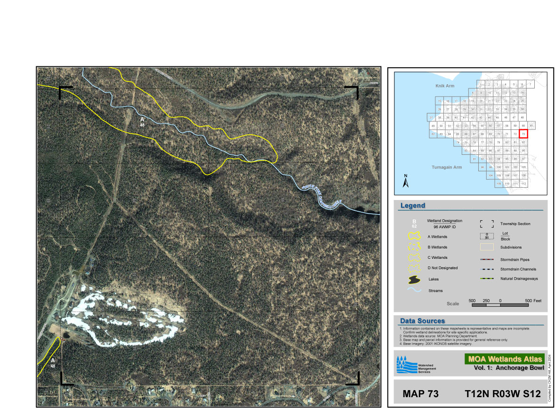
Task: Pick the D Not Designated legend symbol
Action: click(414, 268)
